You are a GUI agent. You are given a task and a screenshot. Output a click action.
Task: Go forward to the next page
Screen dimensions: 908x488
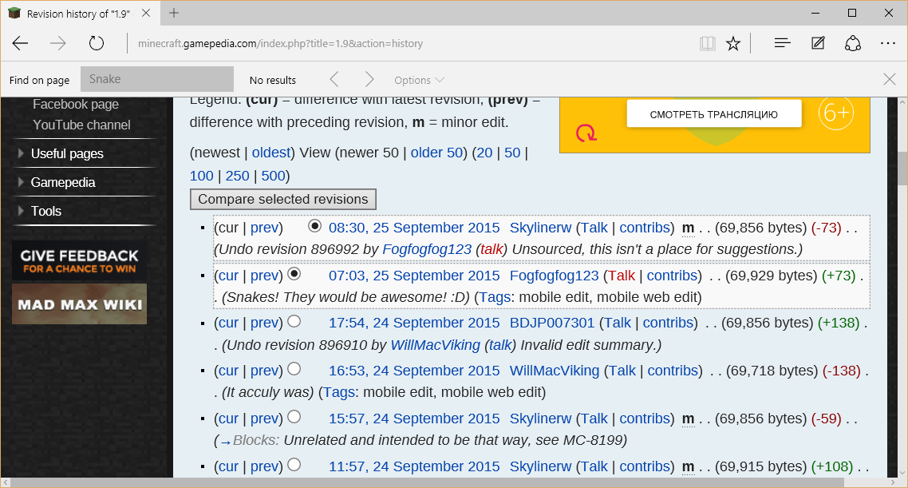click(58, 43)
